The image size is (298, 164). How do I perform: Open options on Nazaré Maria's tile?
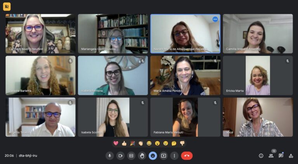[x=215, y=19]
